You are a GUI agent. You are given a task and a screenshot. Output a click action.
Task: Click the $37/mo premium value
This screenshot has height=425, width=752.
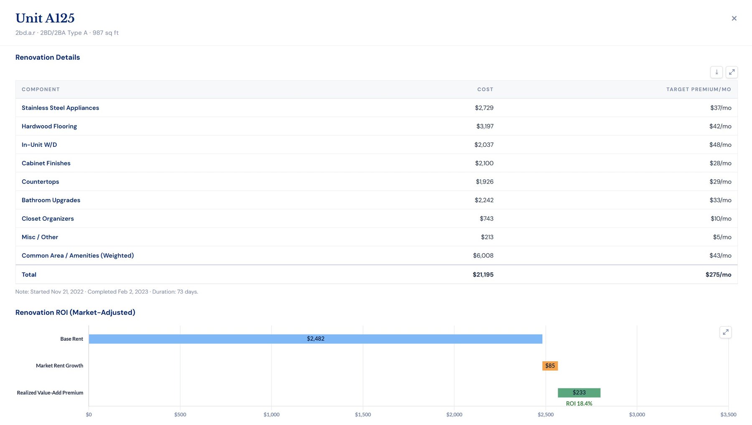pos(721,108)
